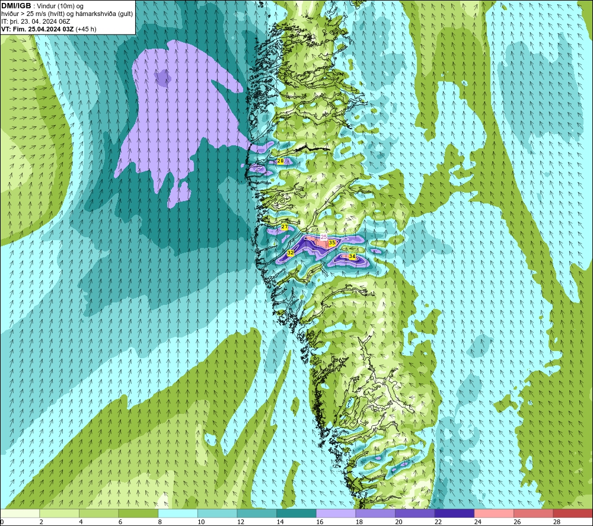
Task: Select the light green 2–4 scale swatch
Action: click(59, 513)
